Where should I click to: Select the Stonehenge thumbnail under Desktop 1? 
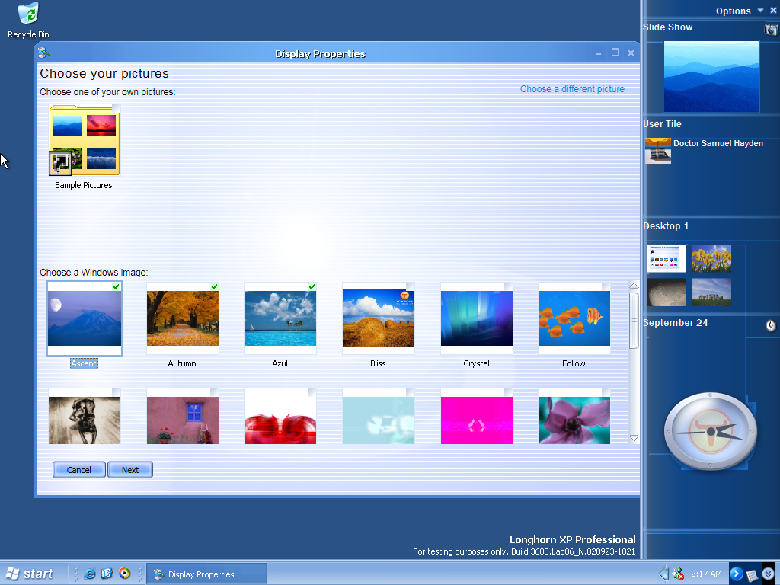[x=711, y=292]
